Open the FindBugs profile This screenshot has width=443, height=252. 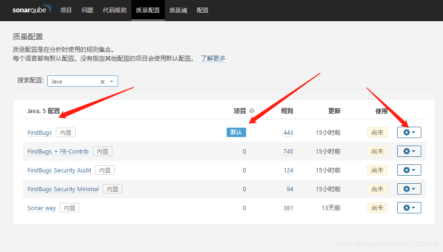[x=40, y=132]
